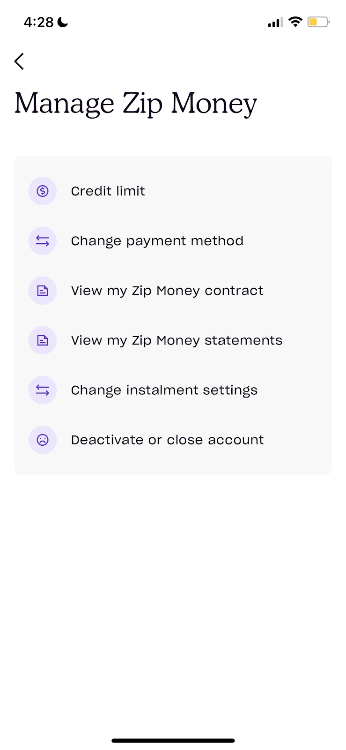The width and height of the screenshot is (346, 750).
Task: Tap the Manage Zip Money heading
Action: click(136, 103)
